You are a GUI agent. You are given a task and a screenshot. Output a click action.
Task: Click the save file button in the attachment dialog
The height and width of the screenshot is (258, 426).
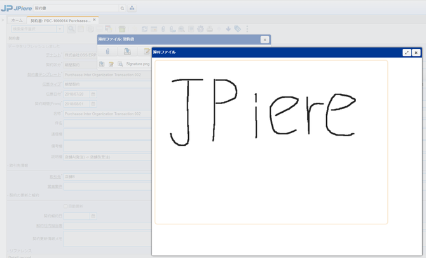click(x=127, y=51)
